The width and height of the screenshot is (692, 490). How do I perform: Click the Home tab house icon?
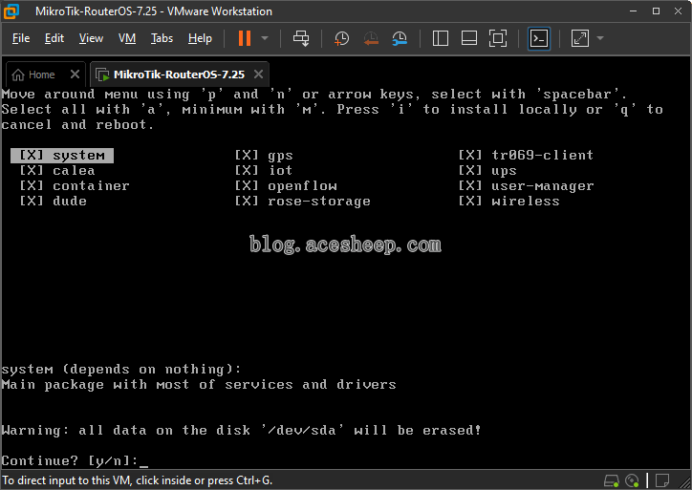(18, 75)
